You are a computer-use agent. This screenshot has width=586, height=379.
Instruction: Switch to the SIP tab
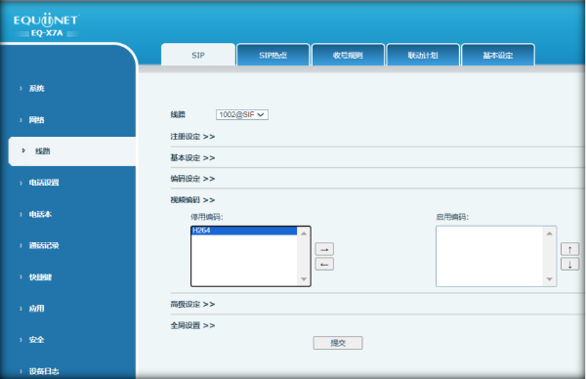pyautogui.click(x=198, y=55)
